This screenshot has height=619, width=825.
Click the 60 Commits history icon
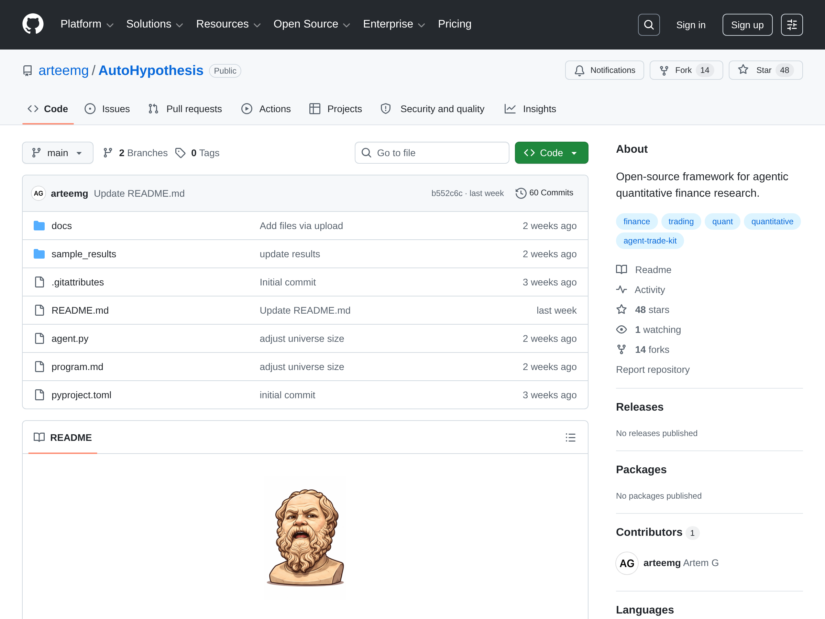(x=521, y=193)
